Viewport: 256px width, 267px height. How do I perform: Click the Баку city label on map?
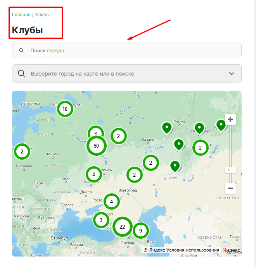[151, 242]
